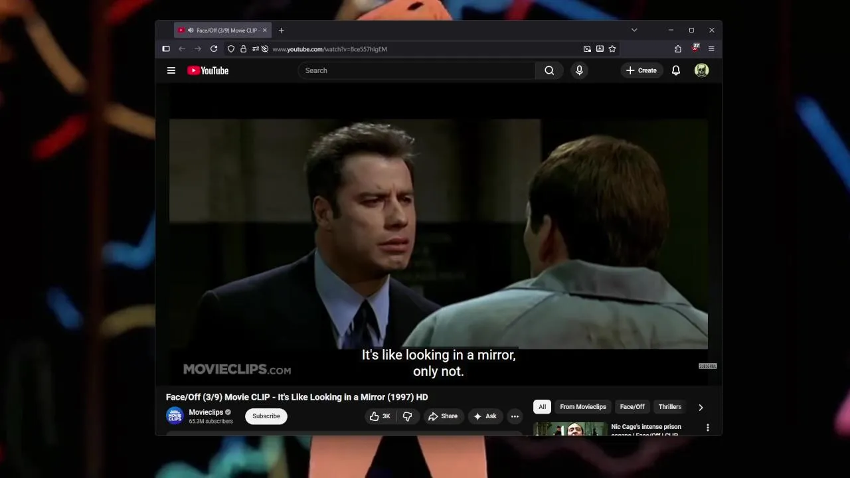Bookmark this page with the star icon
The width and height of the screenshot is (850, 478).
612,49
